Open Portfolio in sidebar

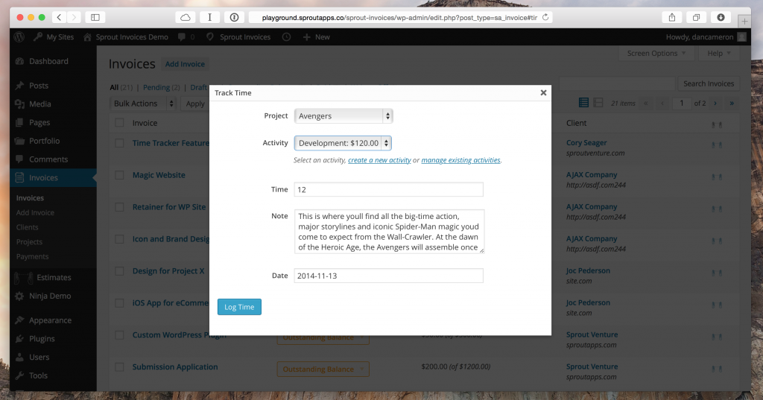coord(44,141)
